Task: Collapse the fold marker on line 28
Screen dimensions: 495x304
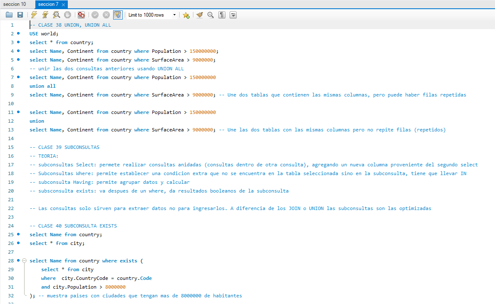Action: [x=24, y=261]
